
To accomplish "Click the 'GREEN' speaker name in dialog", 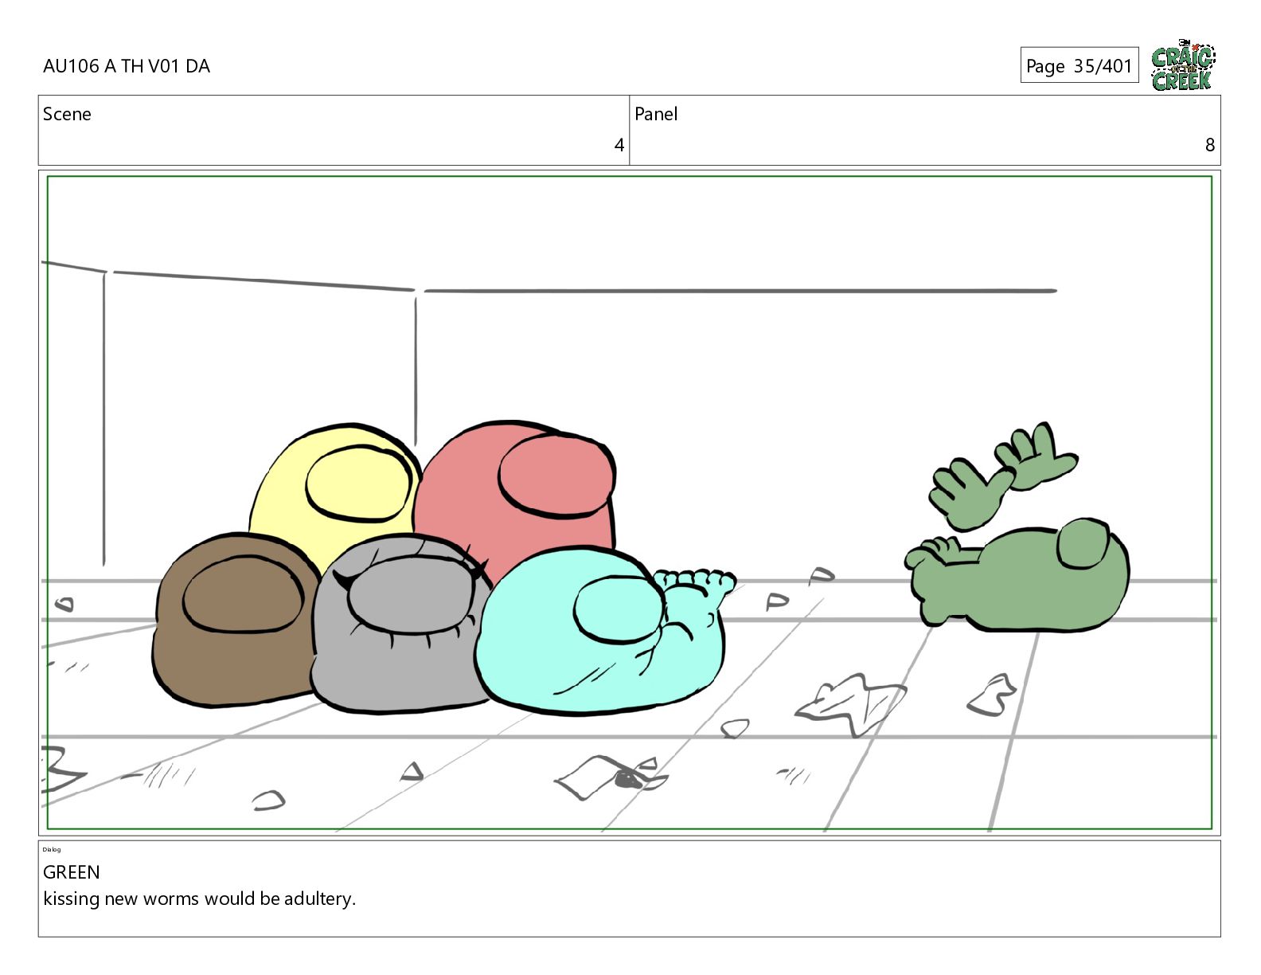I will [72, 872].
